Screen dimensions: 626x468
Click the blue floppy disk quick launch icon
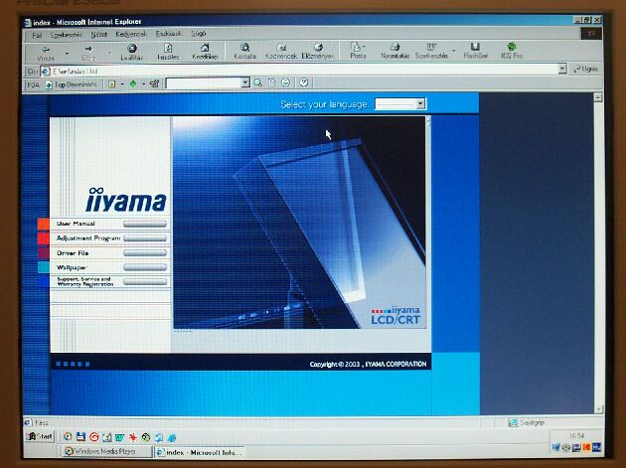tap(80, 437)
